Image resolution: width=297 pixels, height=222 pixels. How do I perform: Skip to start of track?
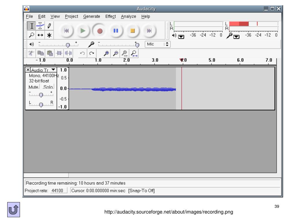66,31
